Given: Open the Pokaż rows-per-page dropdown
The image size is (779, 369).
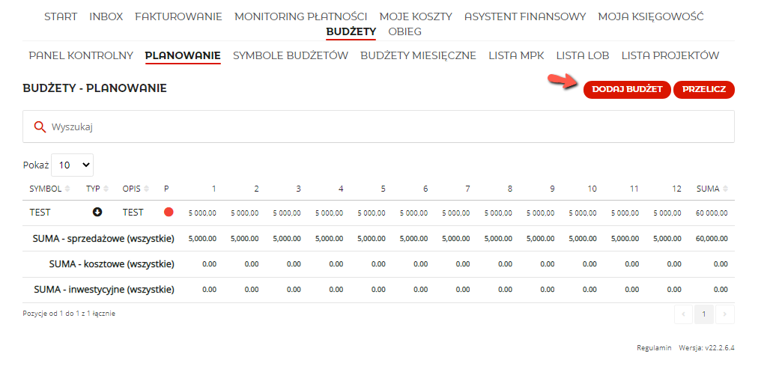Looking at the screenshot, I should (73, 165).
